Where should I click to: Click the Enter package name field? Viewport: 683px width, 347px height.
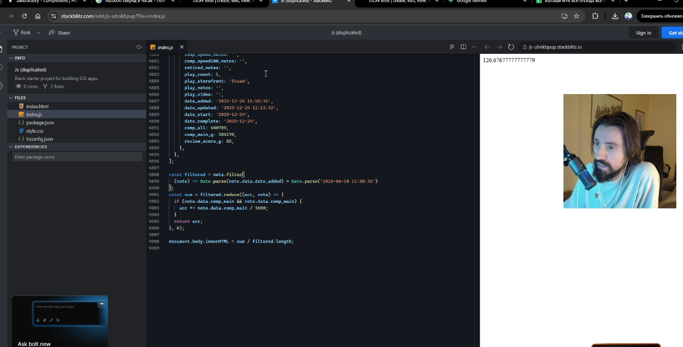[77, 157]
